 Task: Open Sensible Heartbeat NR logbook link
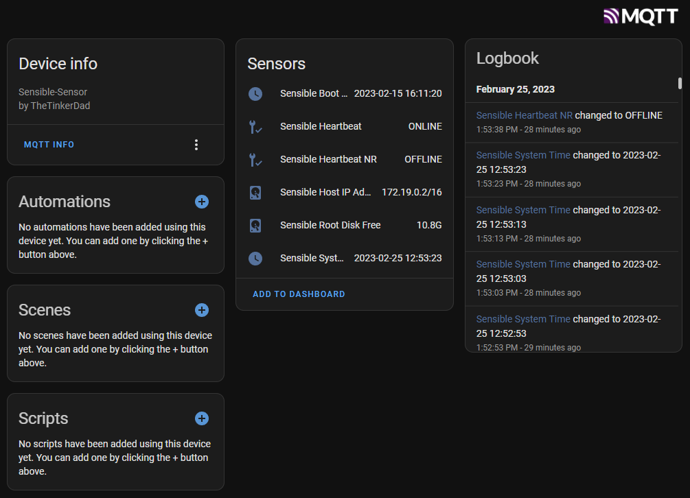(524, 115)
